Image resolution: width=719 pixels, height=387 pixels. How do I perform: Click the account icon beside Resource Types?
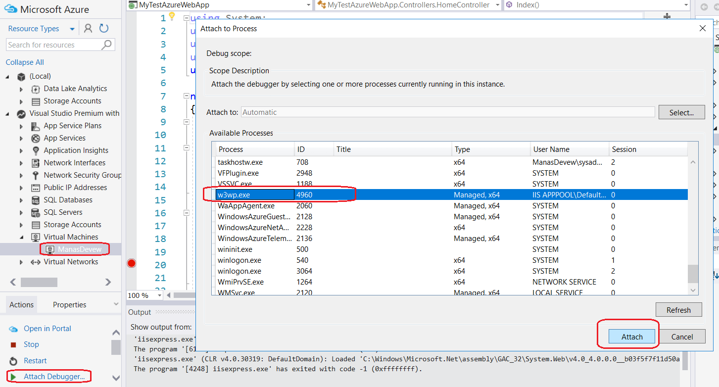pyautogui.click(x=88, y=28)
